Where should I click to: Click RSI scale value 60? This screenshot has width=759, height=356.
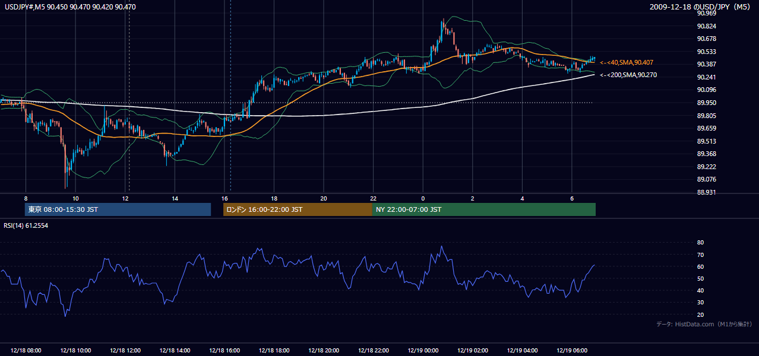point(700,266)
